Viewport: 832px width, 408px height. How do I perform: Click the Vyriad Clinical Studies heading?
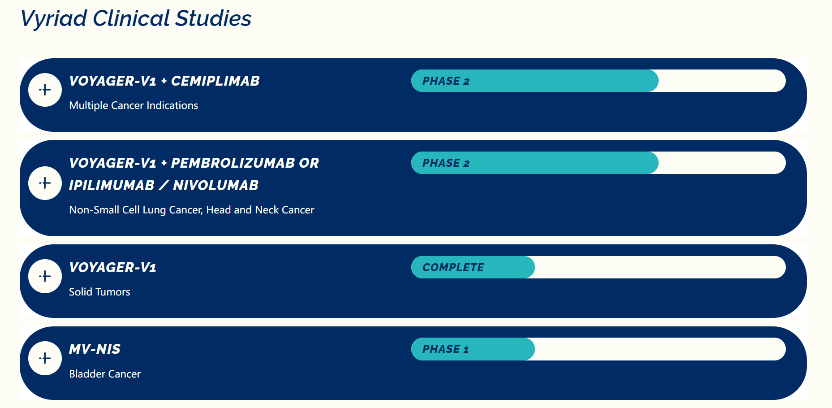(136, 19)
